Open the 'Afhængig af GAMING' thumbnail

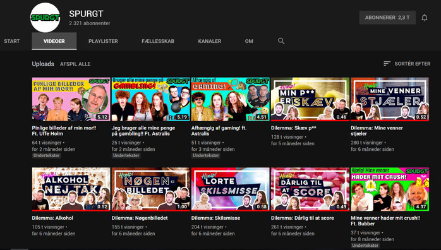click(231, 100)
